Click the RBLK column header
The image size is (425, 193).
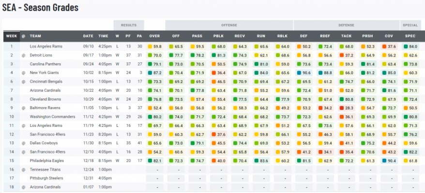[x=282, y=36]
